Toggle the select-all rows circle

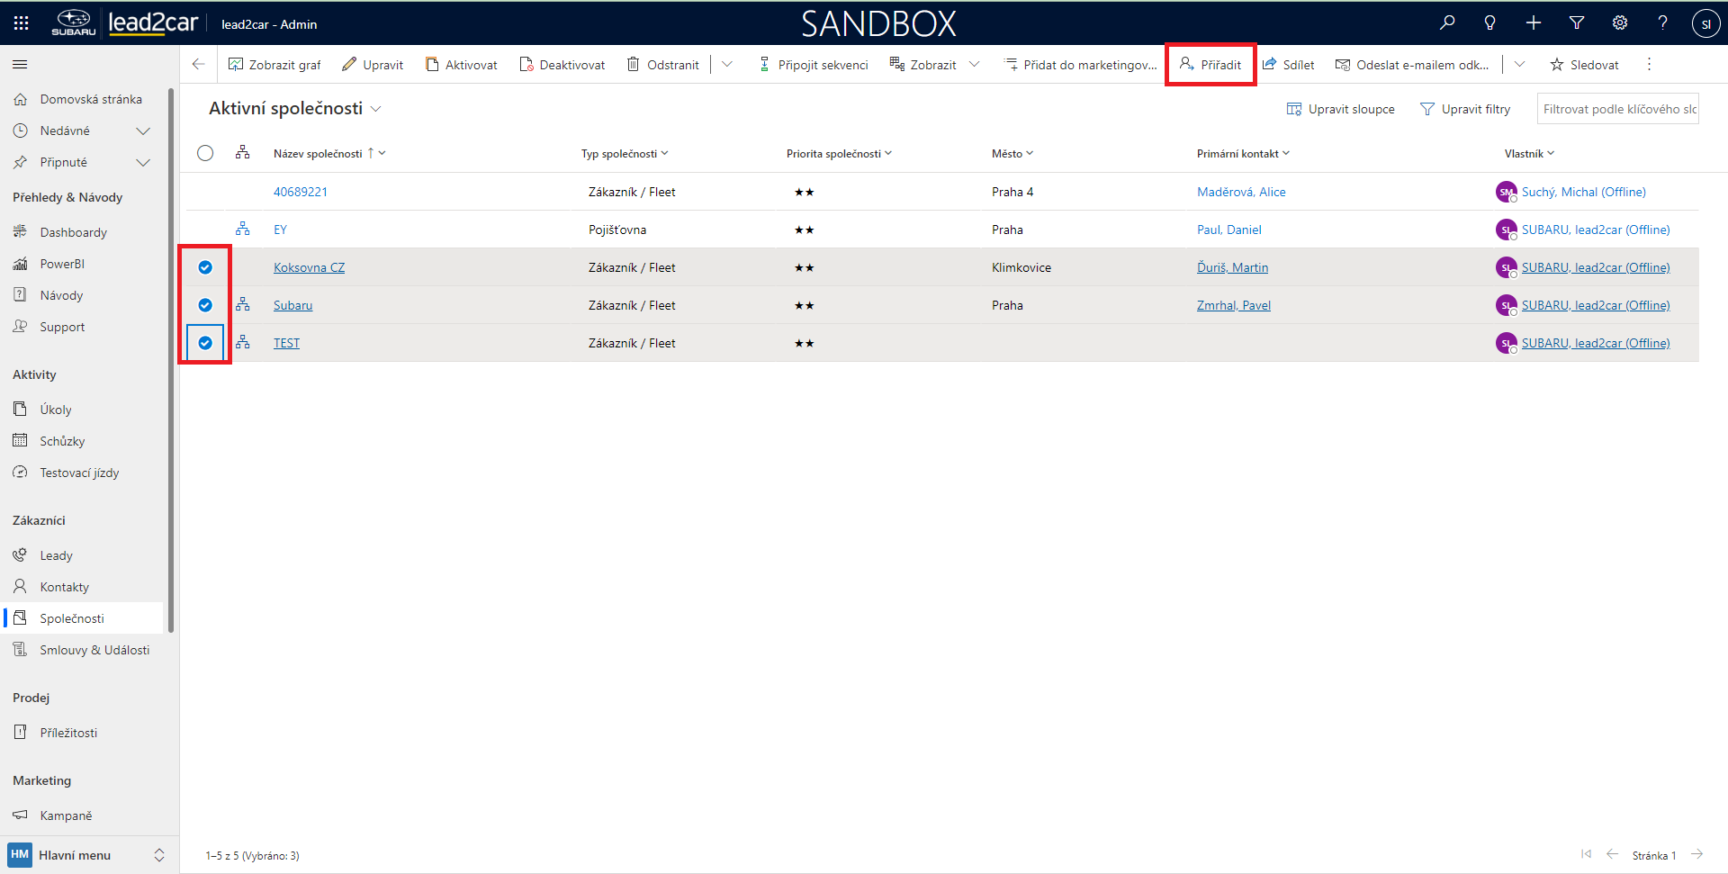coord(205,153)
